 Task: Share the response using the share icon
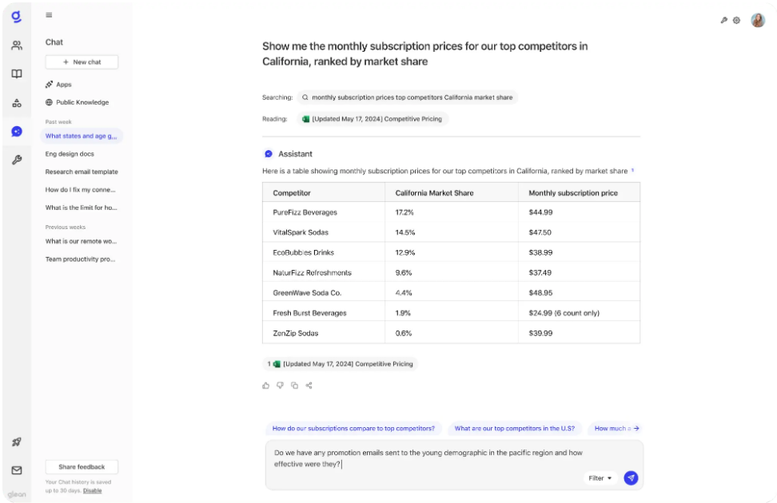click(309, 386)
